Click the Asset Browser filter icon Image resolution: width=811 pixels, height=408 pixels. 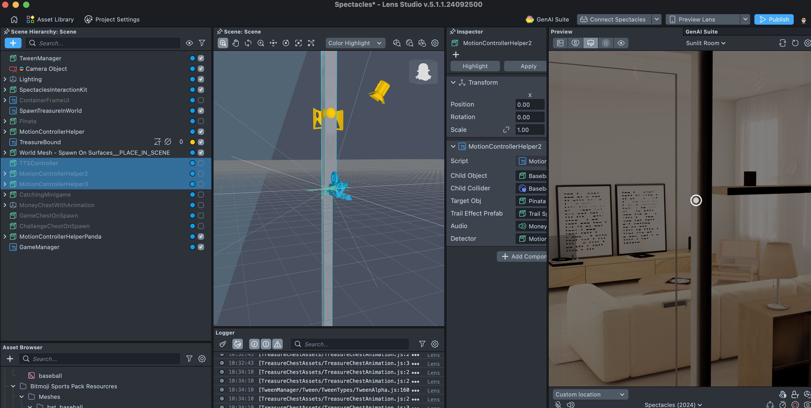(189, 359)
